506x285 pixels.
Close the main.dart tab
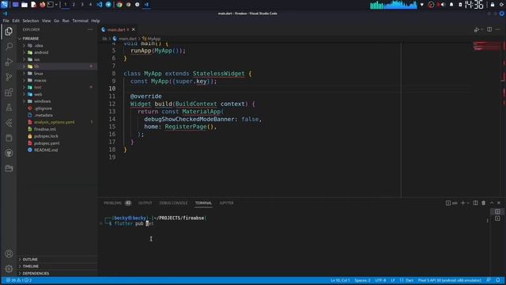click(x=134, y=29)
